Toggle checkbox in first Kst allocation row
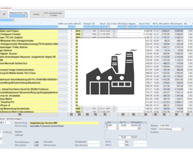Screen dimensions: 193x156 pyautogui.click(x=139, y=125)
